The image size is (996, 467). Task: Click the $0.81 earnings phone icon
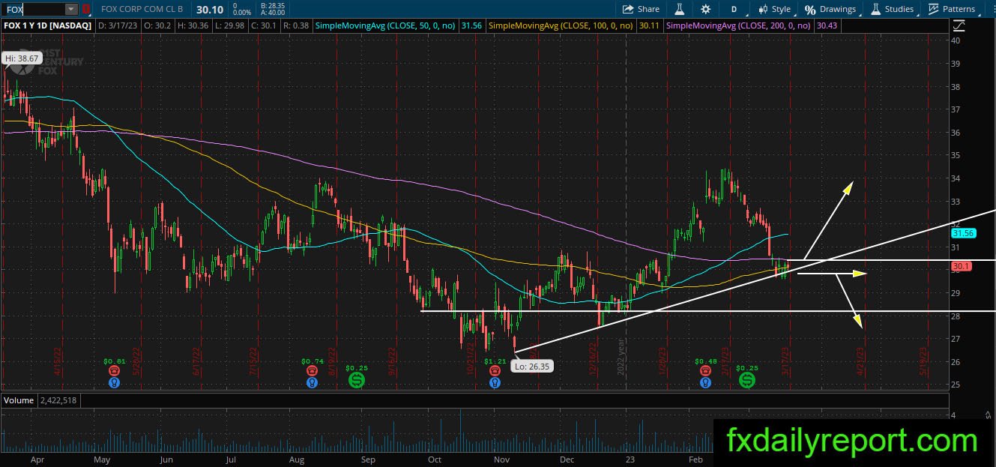[x=114, y=371]
